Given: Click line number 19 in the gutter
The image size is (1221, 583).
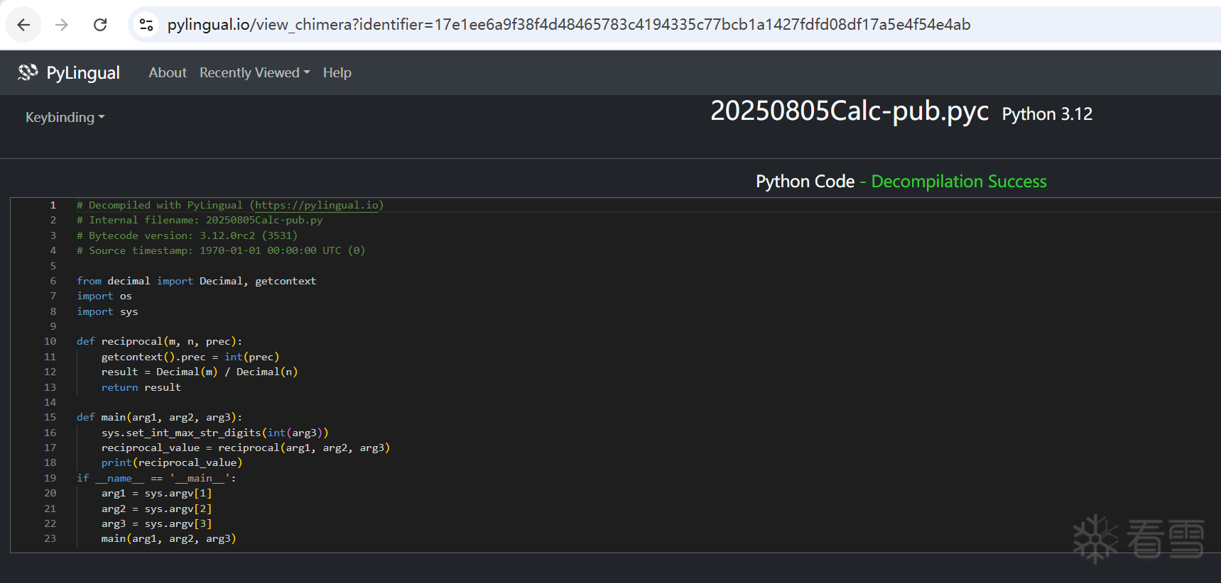Looking at the screenshot, I should pyautogui.click(x=50, y=478).
